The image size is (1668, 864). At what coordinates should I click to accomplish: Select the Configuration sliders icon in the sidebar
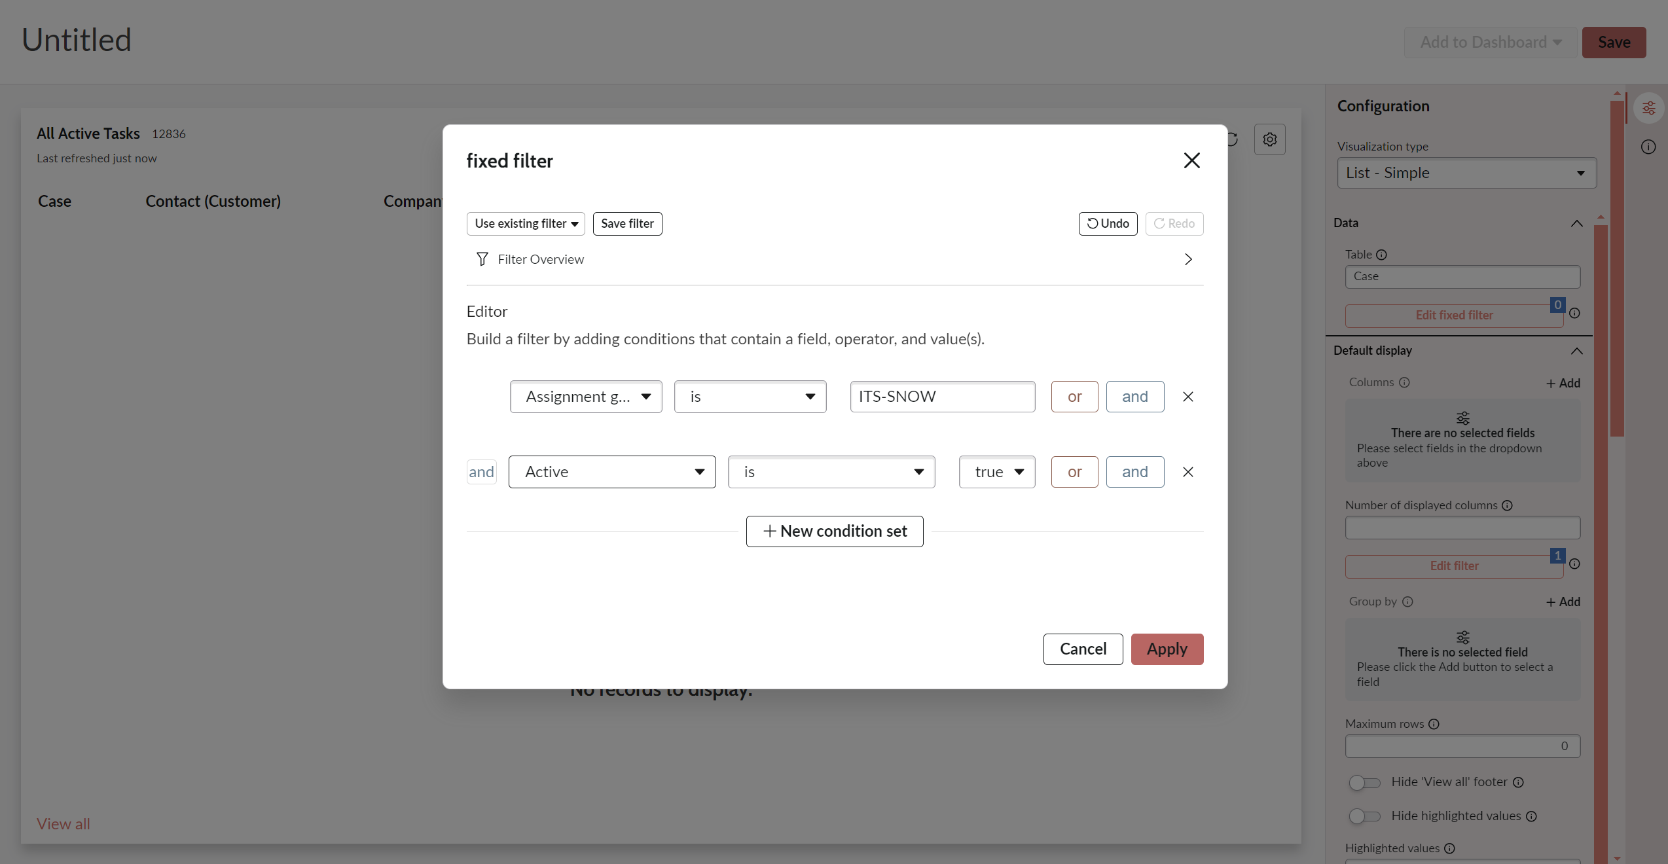click(x=1648, y=107)
